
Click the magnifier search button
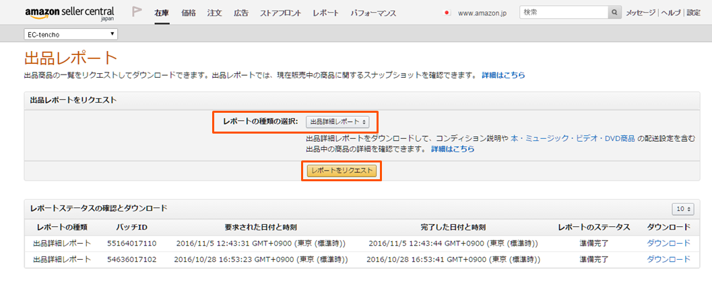coord(614,13)
